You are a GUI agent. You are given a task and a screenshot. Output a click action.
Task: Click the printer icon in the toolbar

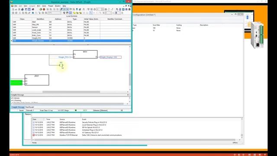tap(22, 9)
